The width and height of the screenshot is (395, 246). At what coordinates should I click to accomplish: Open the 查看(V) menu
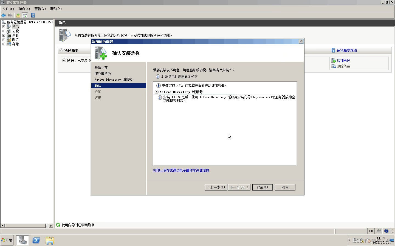(x=40, y=9)
